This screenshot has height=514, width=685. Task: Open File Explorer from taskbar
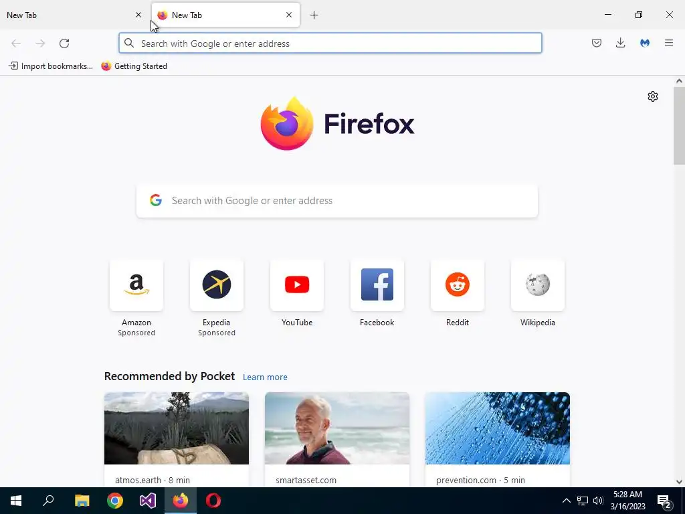(x=82, y=501)
